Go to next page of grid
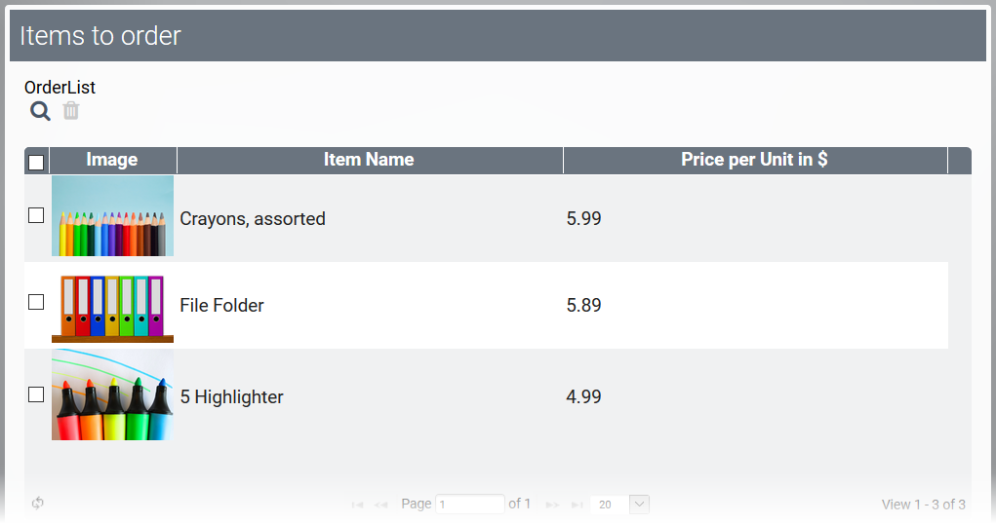 (x=553, y=505)
